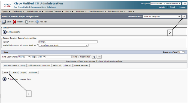188x103 pixels.
Task: Click the info icon beside Add successful
Action: [5, 32]
